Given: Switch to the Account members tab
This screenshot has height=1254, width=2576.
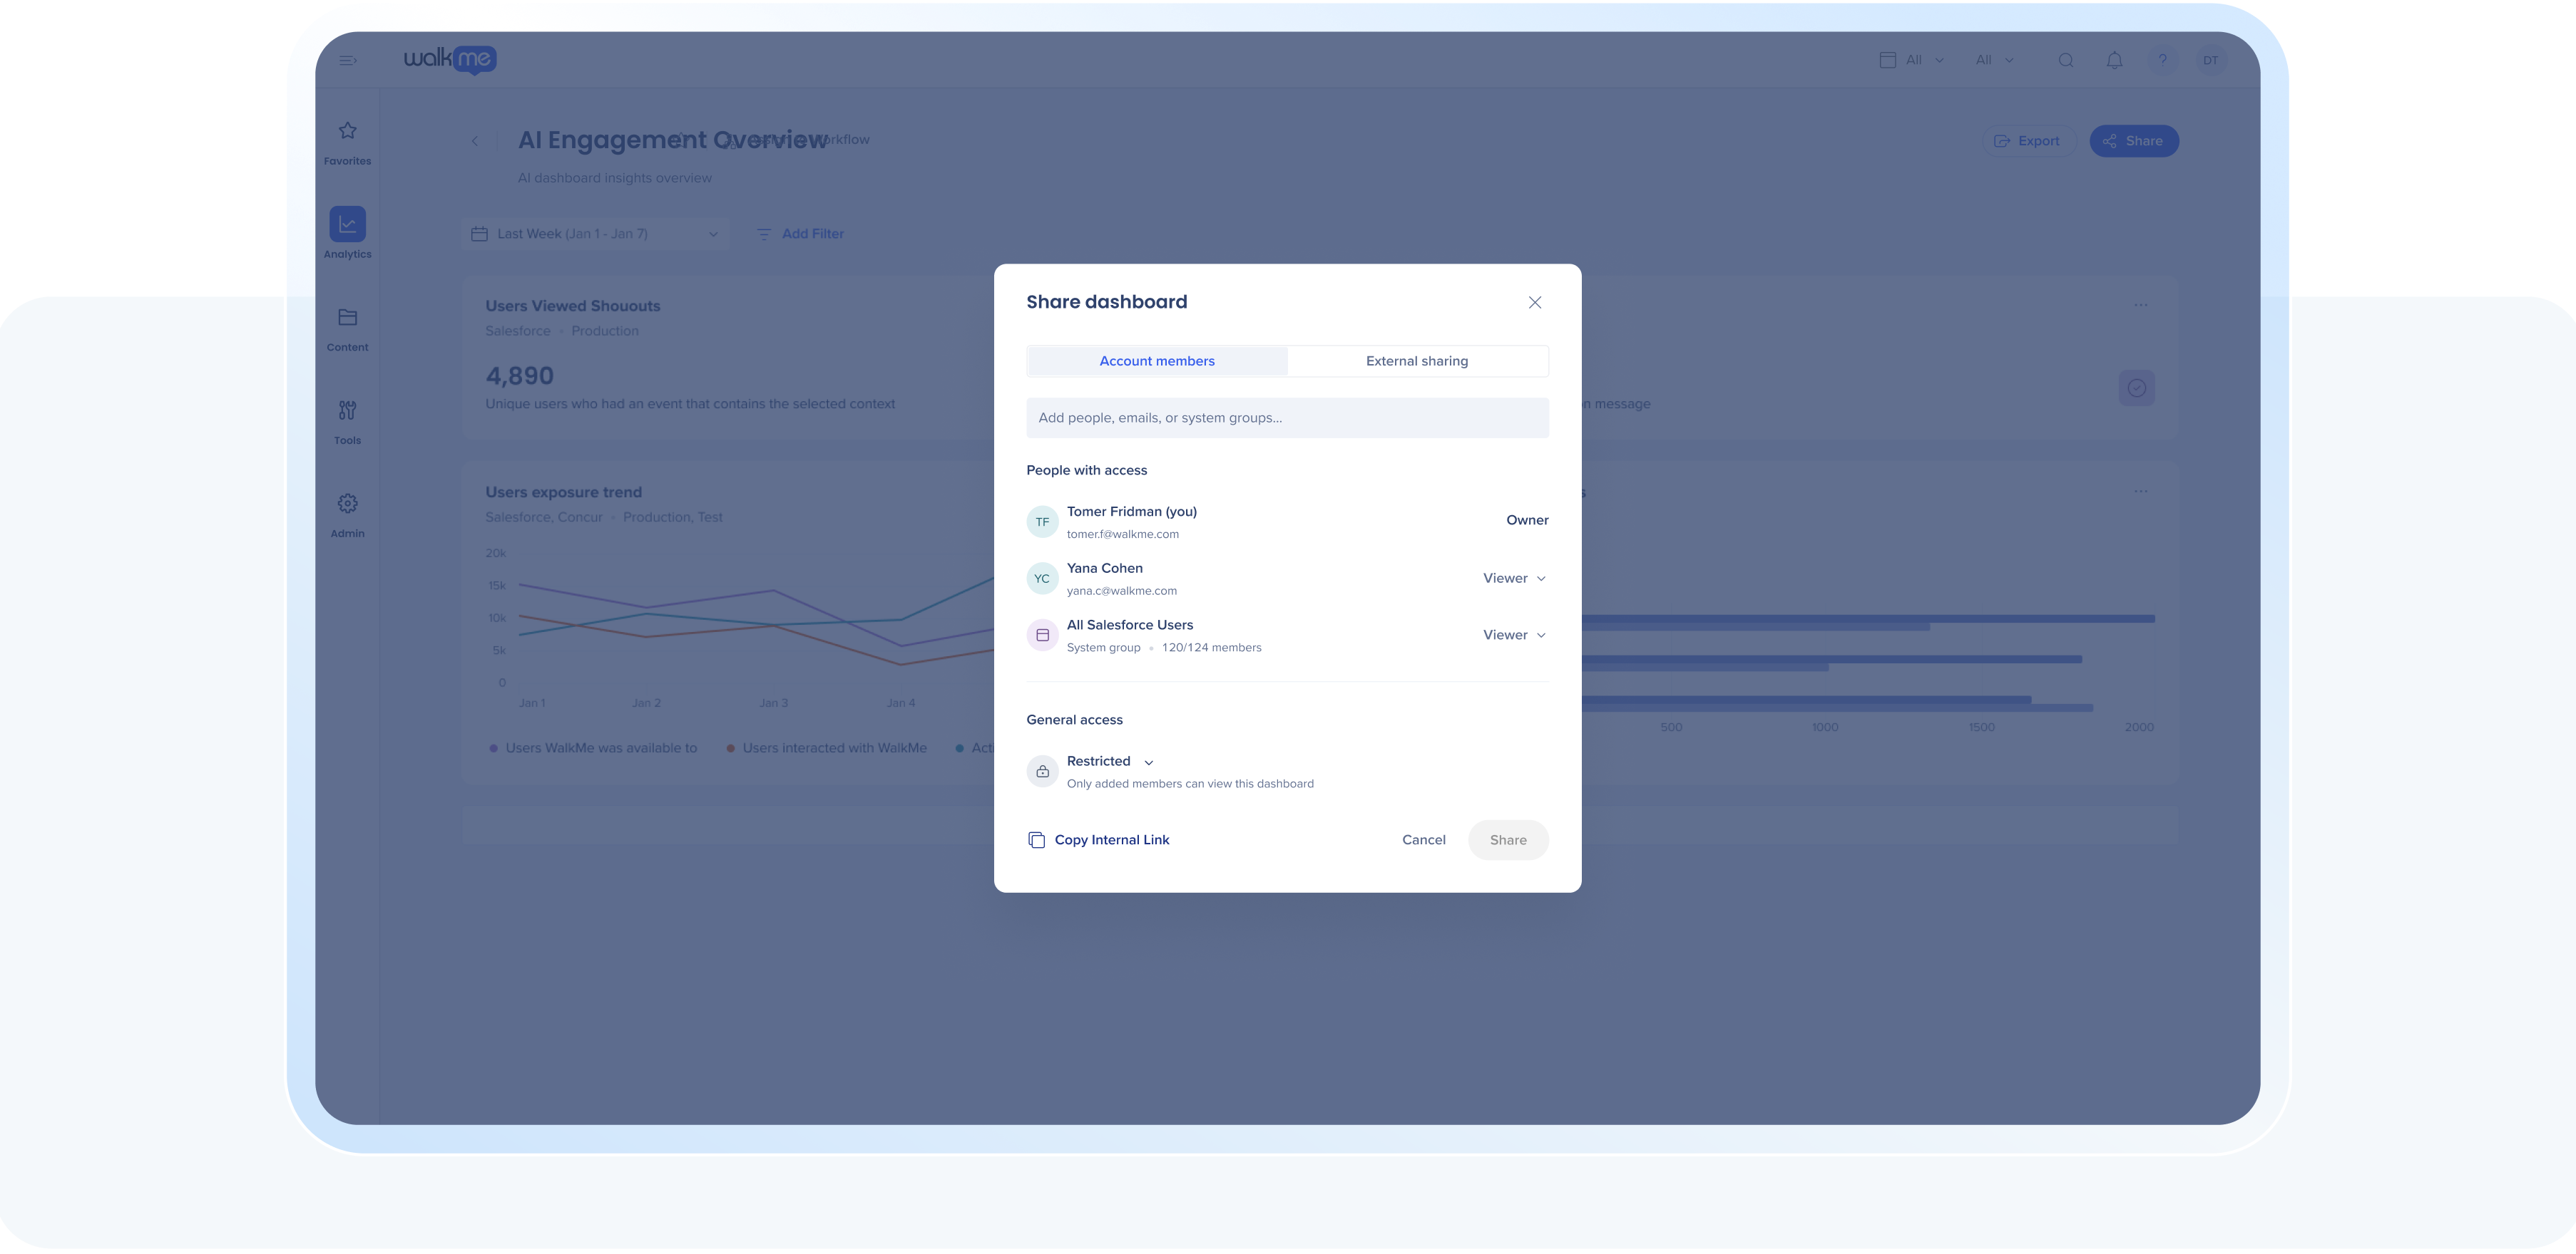Looking at the screenshot, I should pyautogui.click(x=1157, y=361).
